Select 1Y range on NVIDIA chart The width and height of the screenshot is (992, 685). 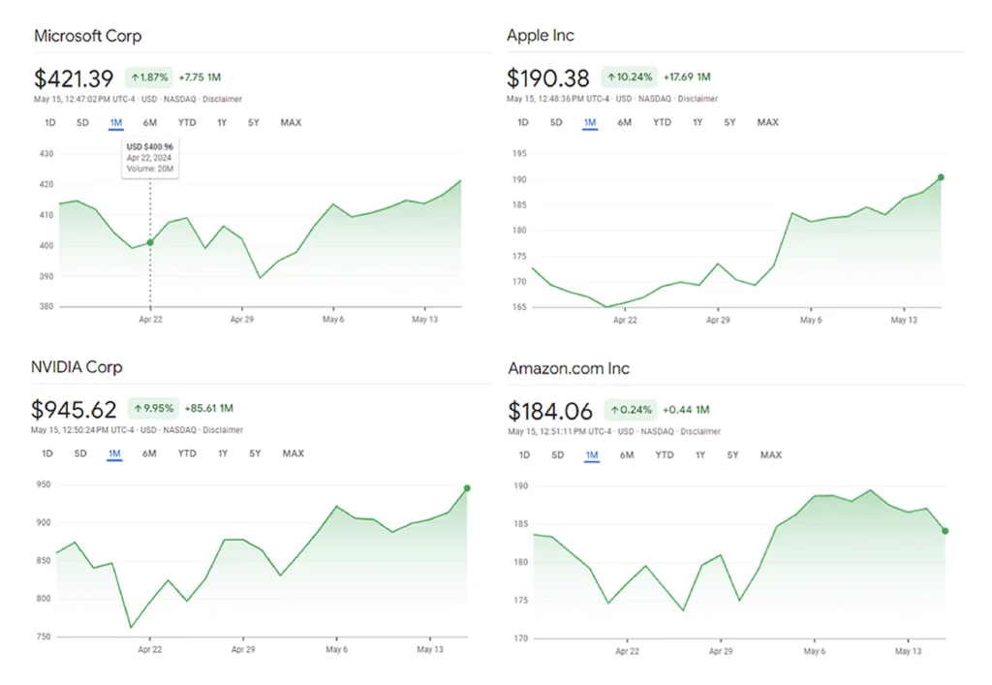point(223,453)
